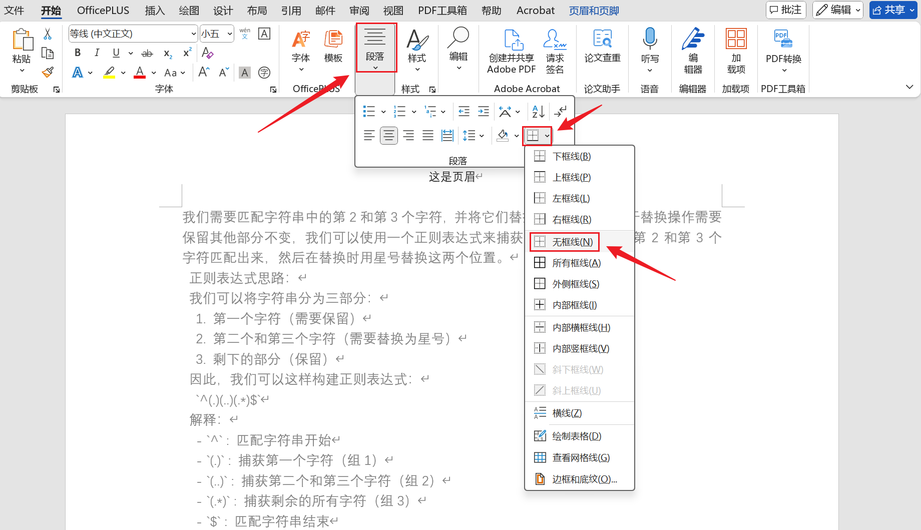921x530 pixels.
Task: Click the paragraph shading bucket icon
Action: (503, 136)
